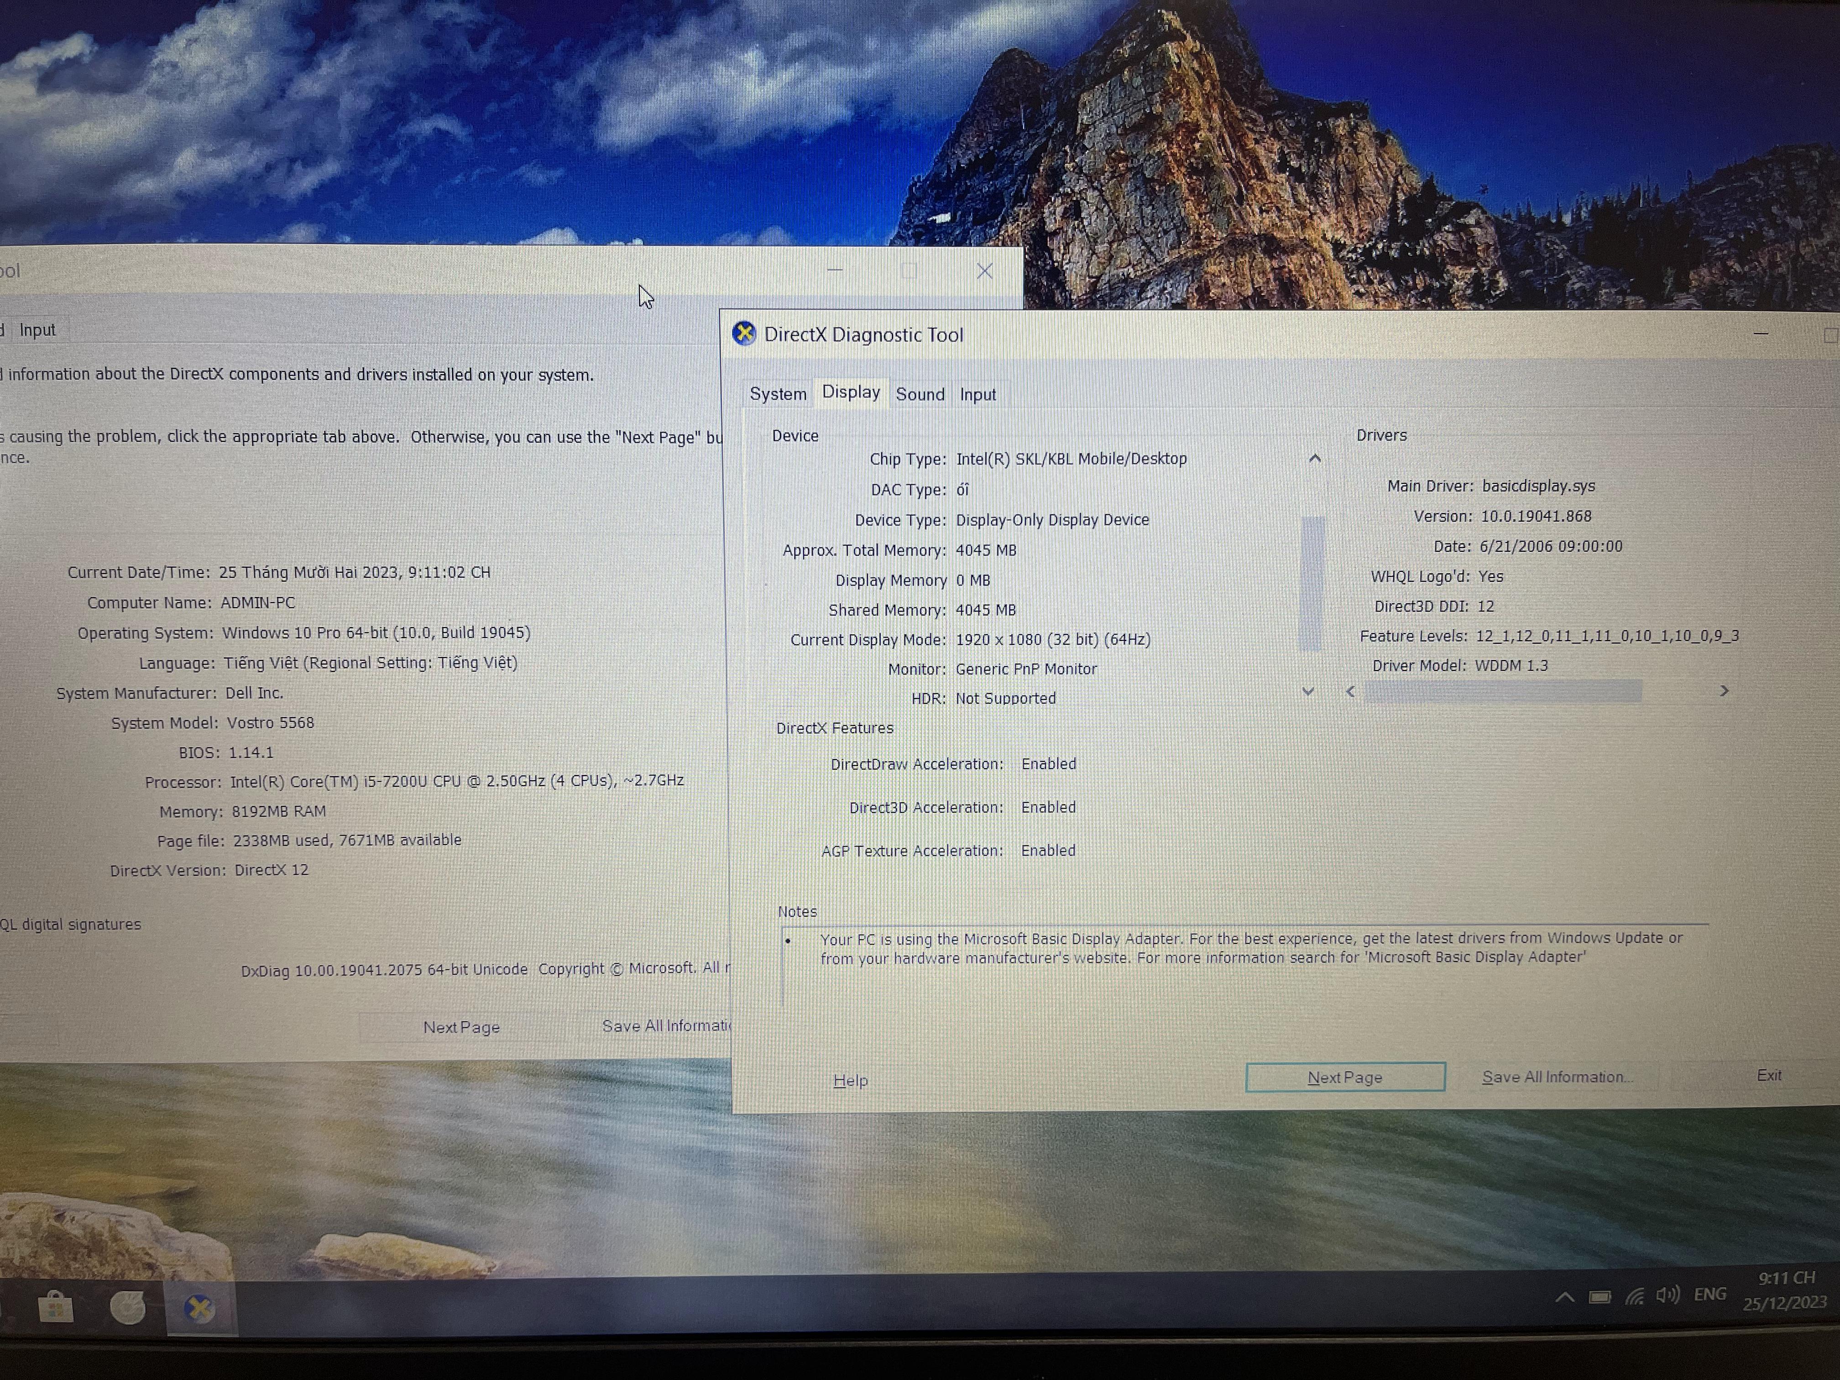Click the Help button

pos(850,1080)
